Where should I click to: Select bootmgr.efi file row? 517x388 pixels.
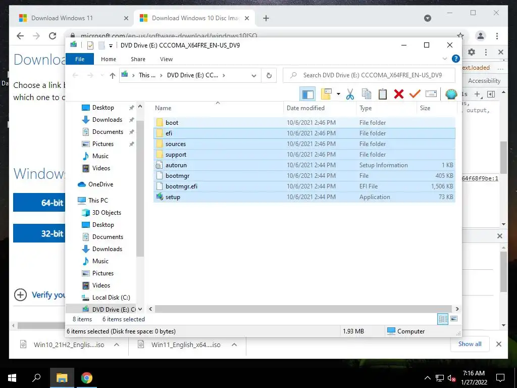tap(304, 186)
